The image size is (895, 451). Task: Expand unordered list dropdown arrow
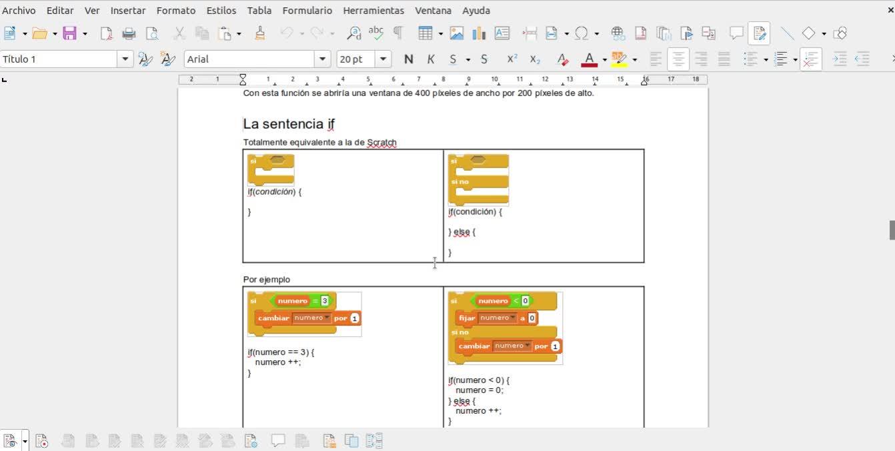click(766, 59)
